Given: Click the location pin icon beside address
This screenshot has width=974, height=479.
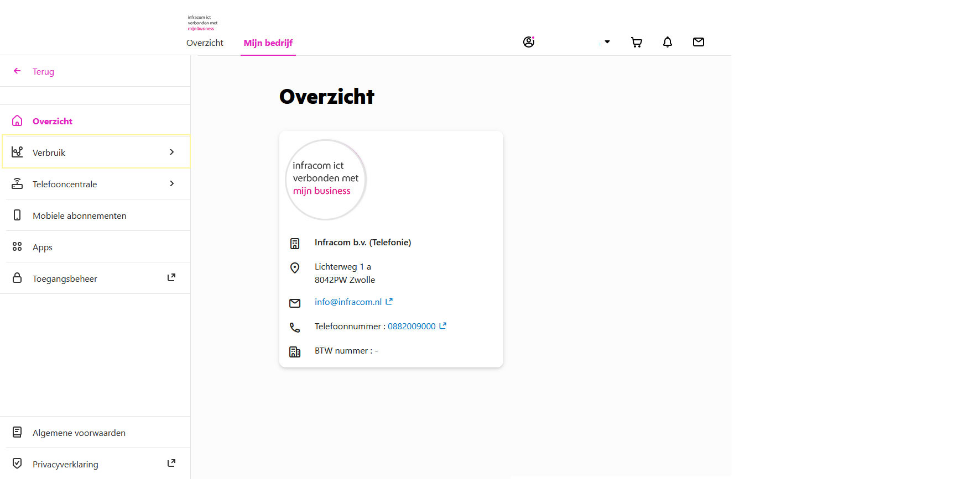Looking at the screenshot, I should tap(295, 268).
